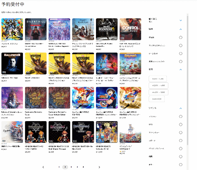Screen dimensions: 197x170
Task: Open the KINGDOM HEARTS HD 1.5+2.5 ReMIX cover
Action: tap(36, 132)
